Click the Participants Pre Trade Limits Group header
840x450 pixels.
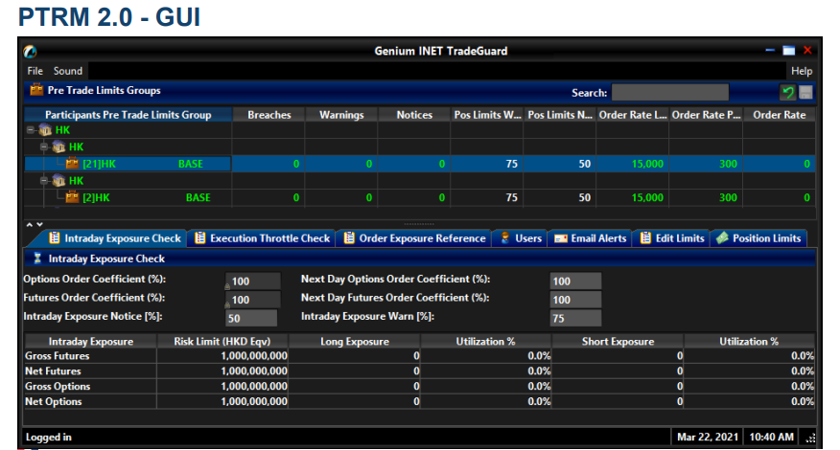(128, 115)
